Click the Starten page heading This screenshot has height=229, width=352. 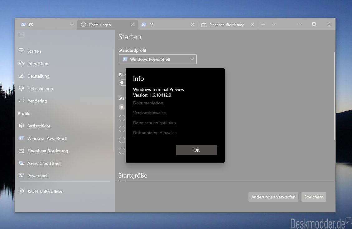tap(130, 37)
